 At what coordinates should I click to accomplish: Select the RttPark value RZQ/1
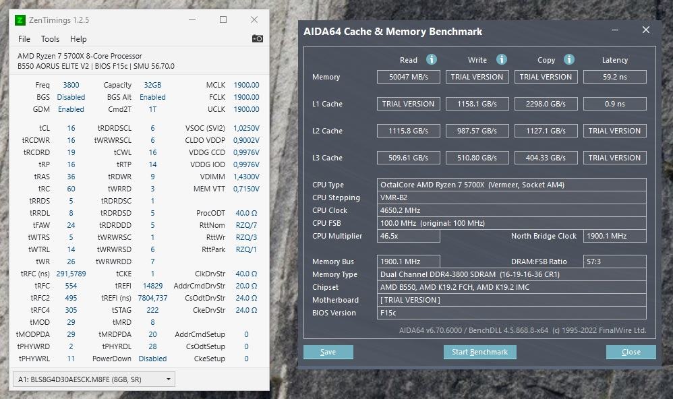[x=246, y=249]
